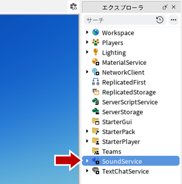Expand the StarterPlayer tree node
This screenshot has height=184, width=182.
click(x=87, y=141)
